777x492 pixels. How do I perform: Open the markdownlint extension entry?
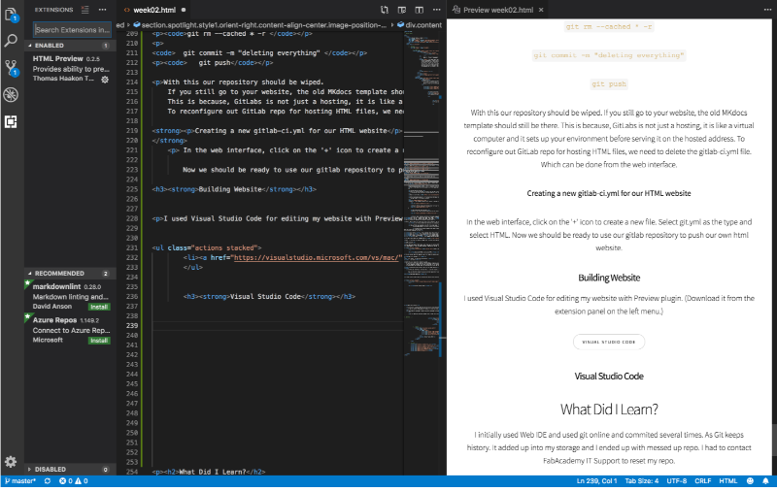pos(70,297)
